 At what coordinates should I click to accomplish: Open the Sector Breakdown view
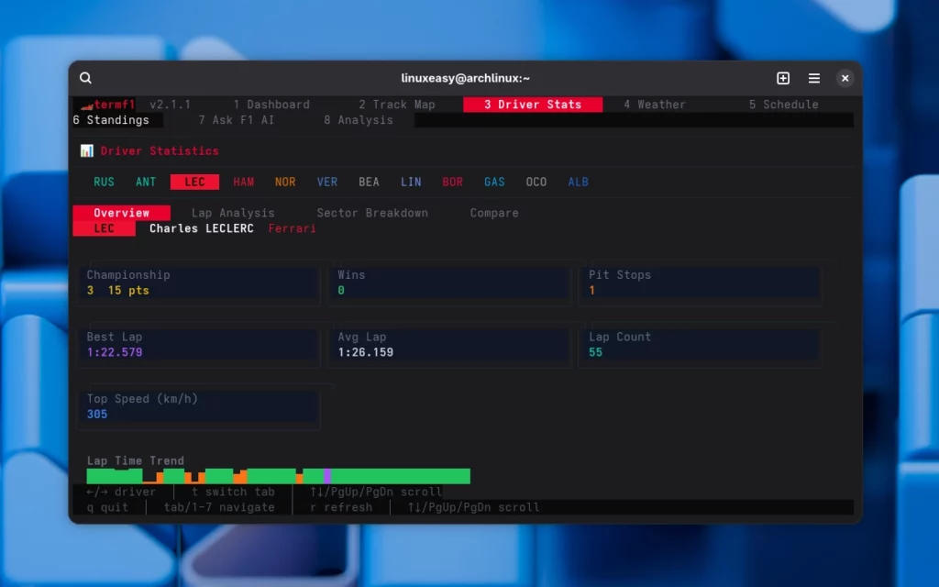click(x=372, y=212)
